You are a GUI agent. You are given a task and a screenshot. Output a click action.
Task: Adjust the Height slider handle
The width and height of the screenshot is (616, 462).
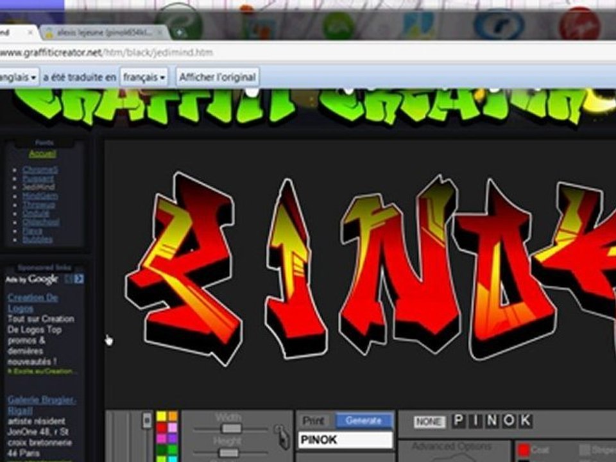(228, 452)
